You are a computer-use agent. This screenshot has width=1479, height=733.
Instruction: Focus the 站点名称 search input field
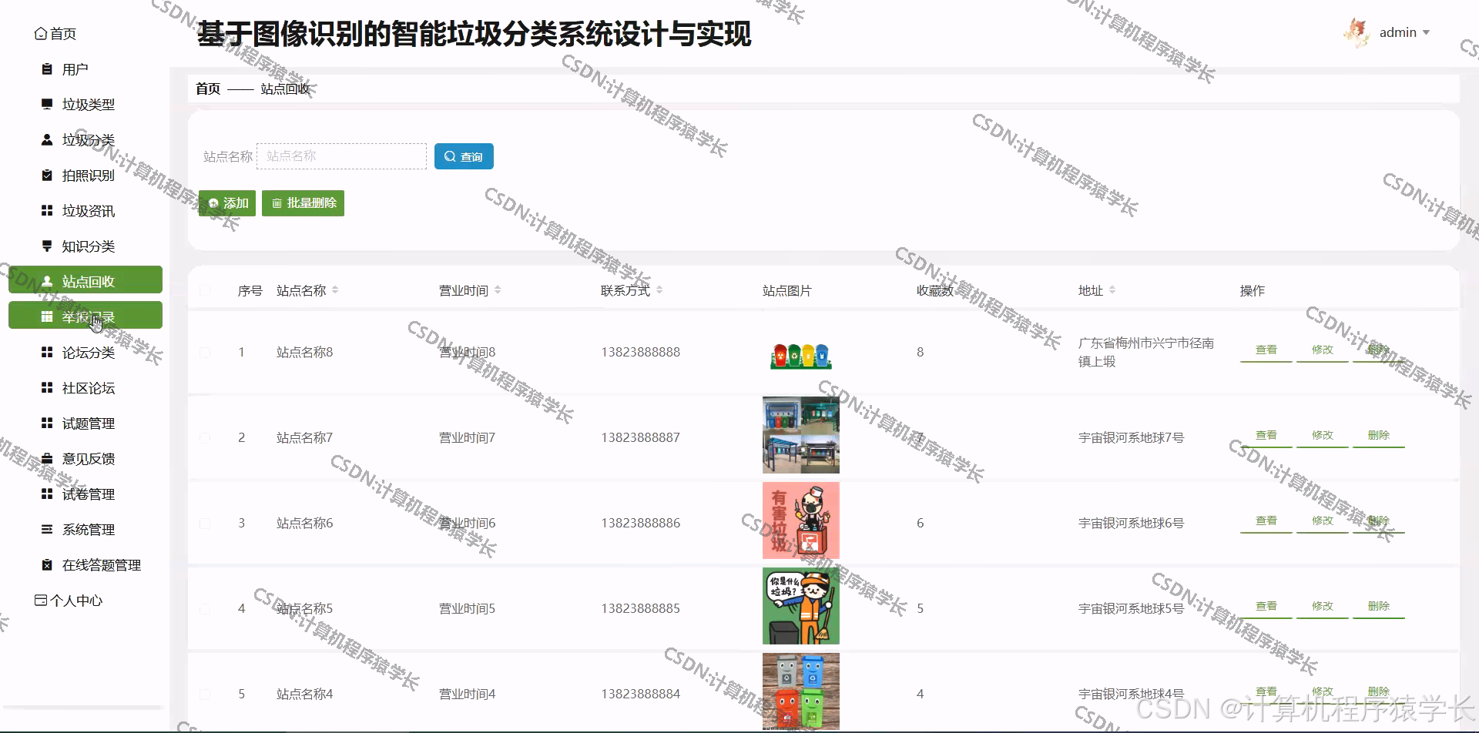(341, 156)
